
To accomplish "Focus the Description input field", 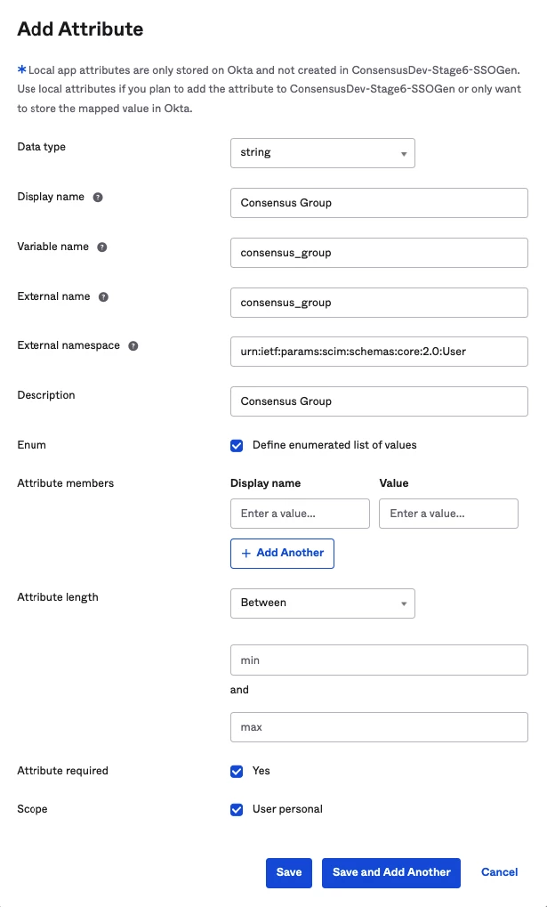I will (x=378, y=401).
